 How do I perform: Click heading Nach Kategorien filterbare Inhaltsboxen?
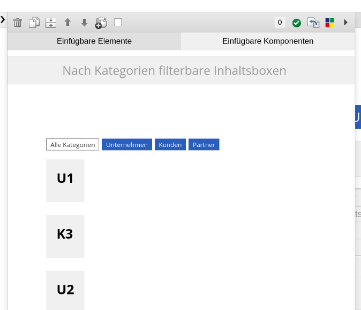174,71
